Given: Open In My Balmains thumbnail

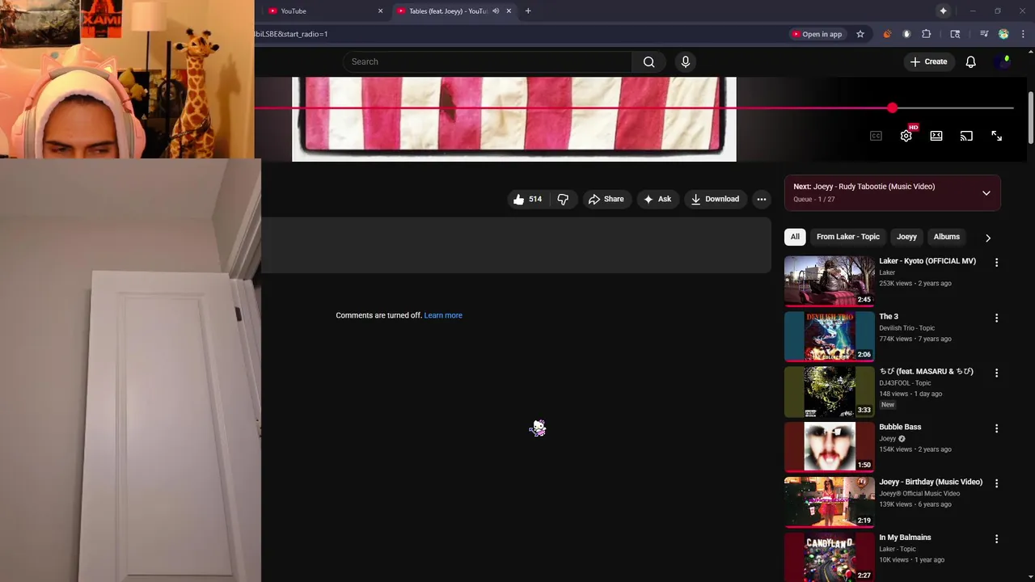Looking at the screenshot, I should pos(829,557).
